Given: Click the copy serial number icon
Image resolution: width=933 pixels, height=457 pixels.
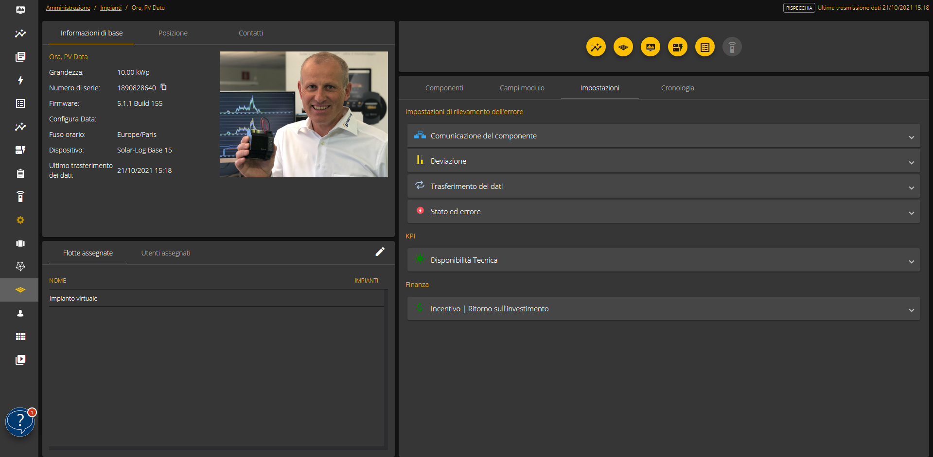Looking at the screenshot, I should click(163, 87).
